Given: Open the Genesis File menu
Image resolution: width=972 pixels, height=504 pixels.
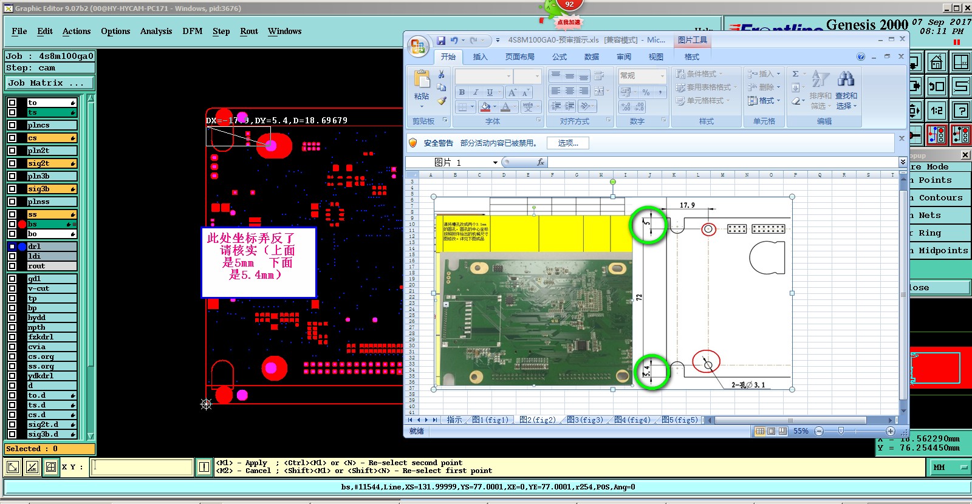Looking at the screenshot, I should 19,31.
